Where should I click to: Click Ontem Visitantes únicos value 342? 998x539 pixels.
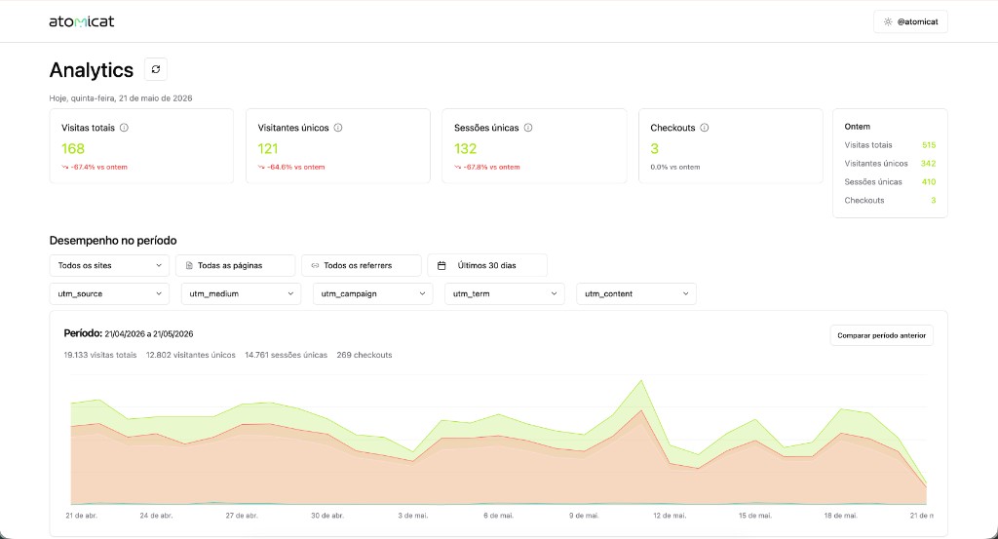tap(928, 164)
